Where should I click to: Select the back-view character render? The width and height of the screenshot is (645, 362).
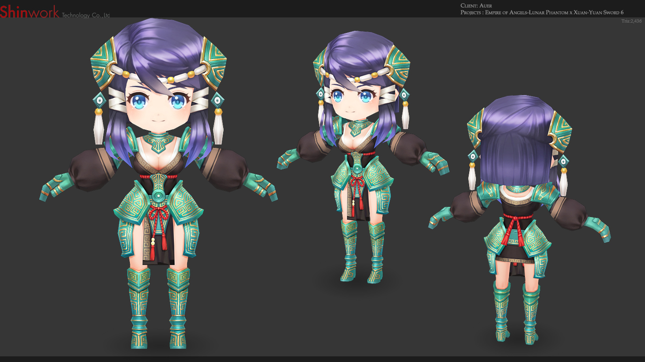click(519, 221)
